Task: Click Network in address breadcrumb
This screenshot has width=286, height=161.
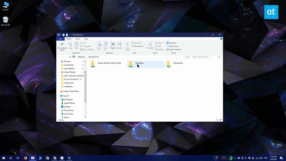Action: (81, 57)
